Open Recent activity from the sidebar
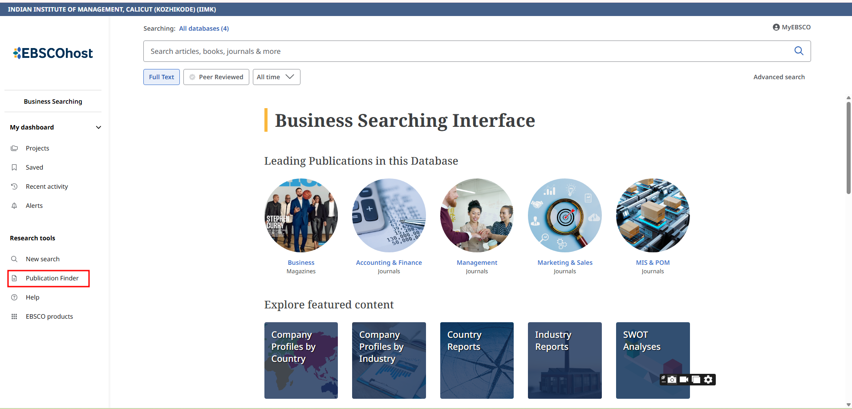 tap(47, 186)
